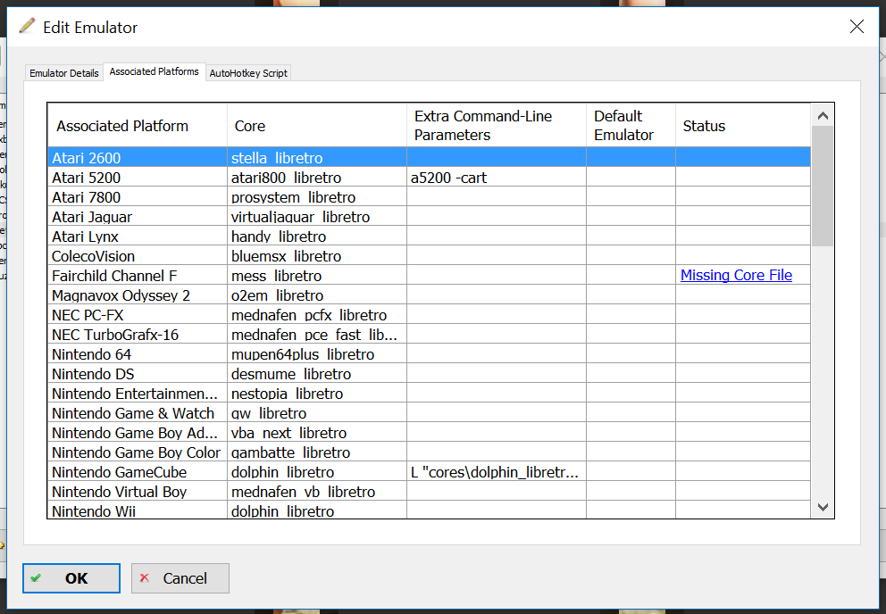
Task: Select the Nintendo Virtual Boy platform cell
Action: [x=138, y=491]
